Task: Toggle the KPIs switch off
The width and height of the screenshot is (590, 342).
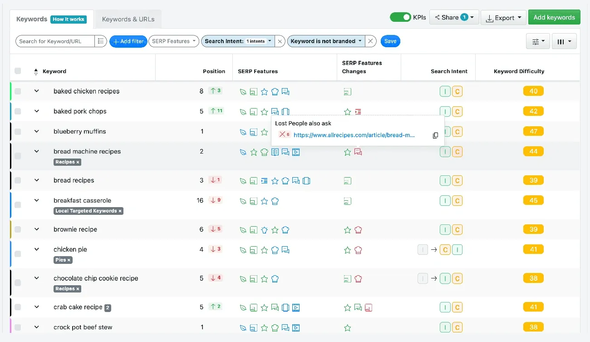Action: pyautogui.click(x=400, y=17)
